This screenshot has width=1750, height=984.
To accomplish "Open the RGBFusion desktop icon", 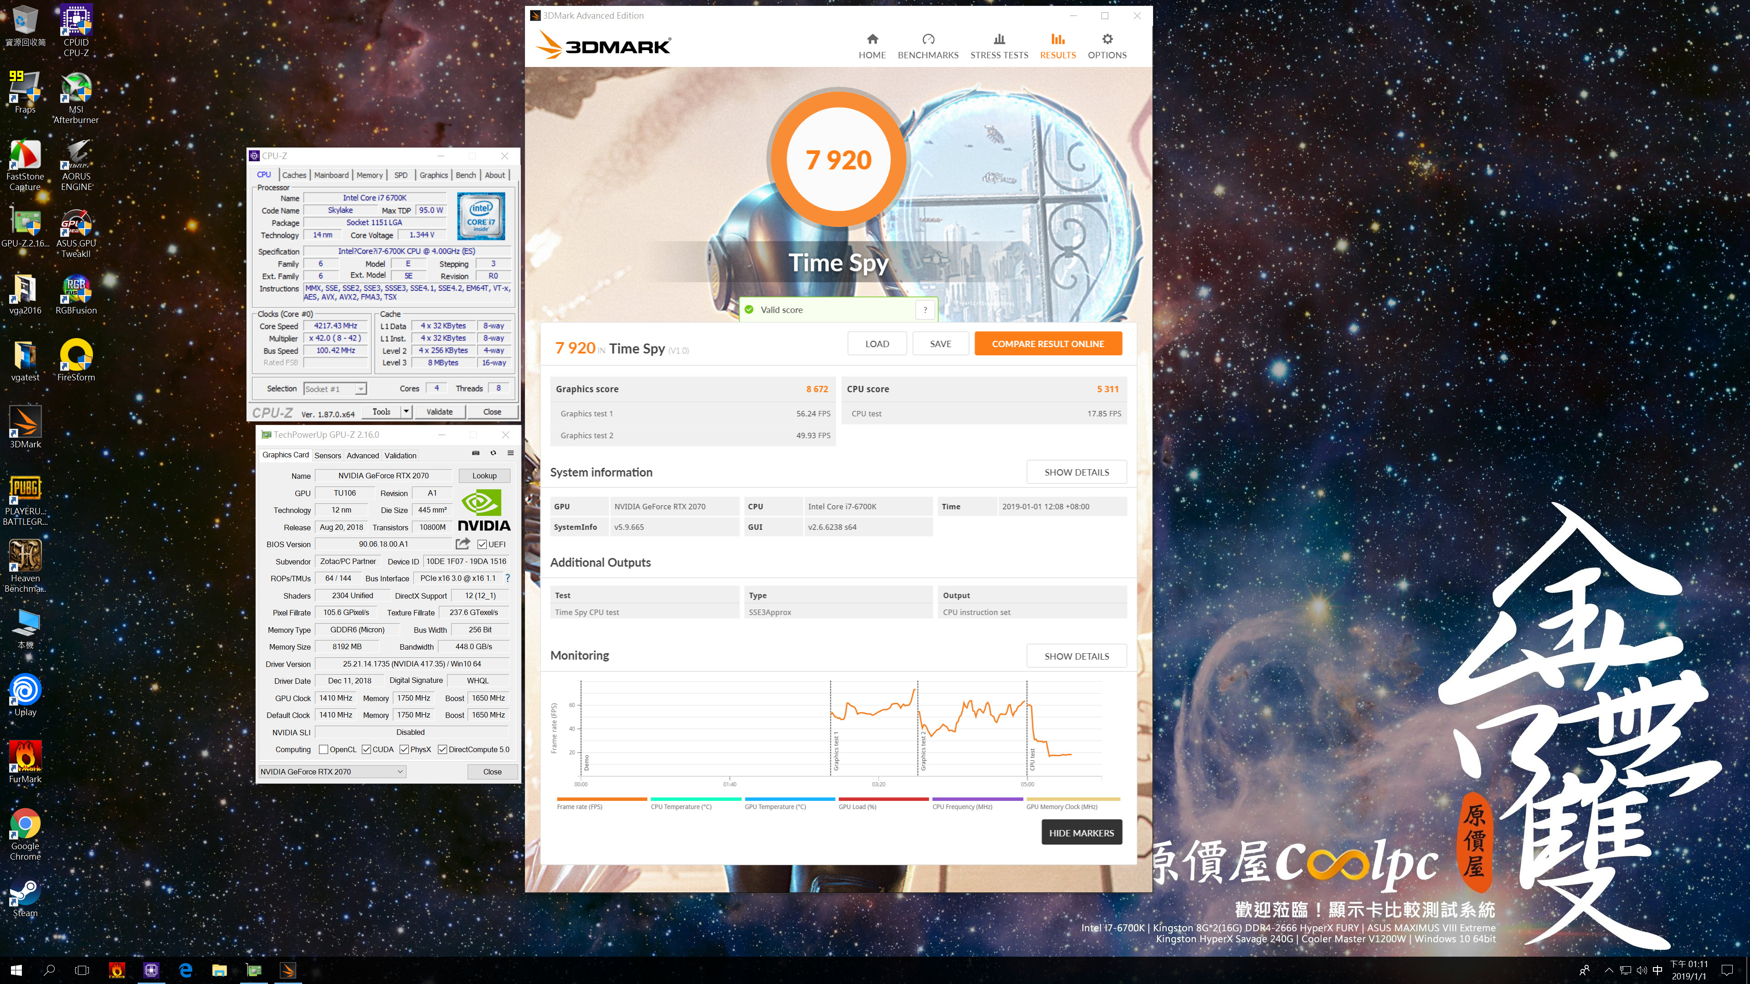I will click(x=76, y=293).
